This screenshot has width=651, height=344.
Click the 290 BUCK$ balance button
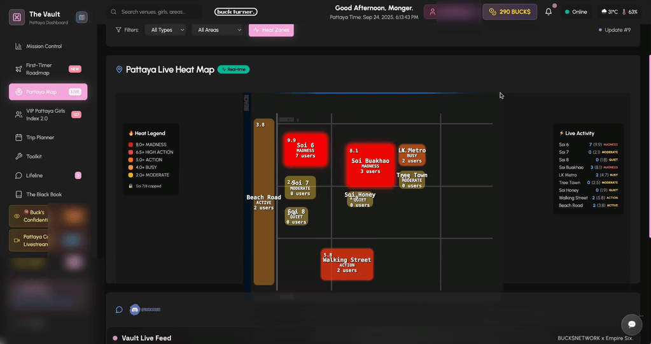click(x=510, y=11)
